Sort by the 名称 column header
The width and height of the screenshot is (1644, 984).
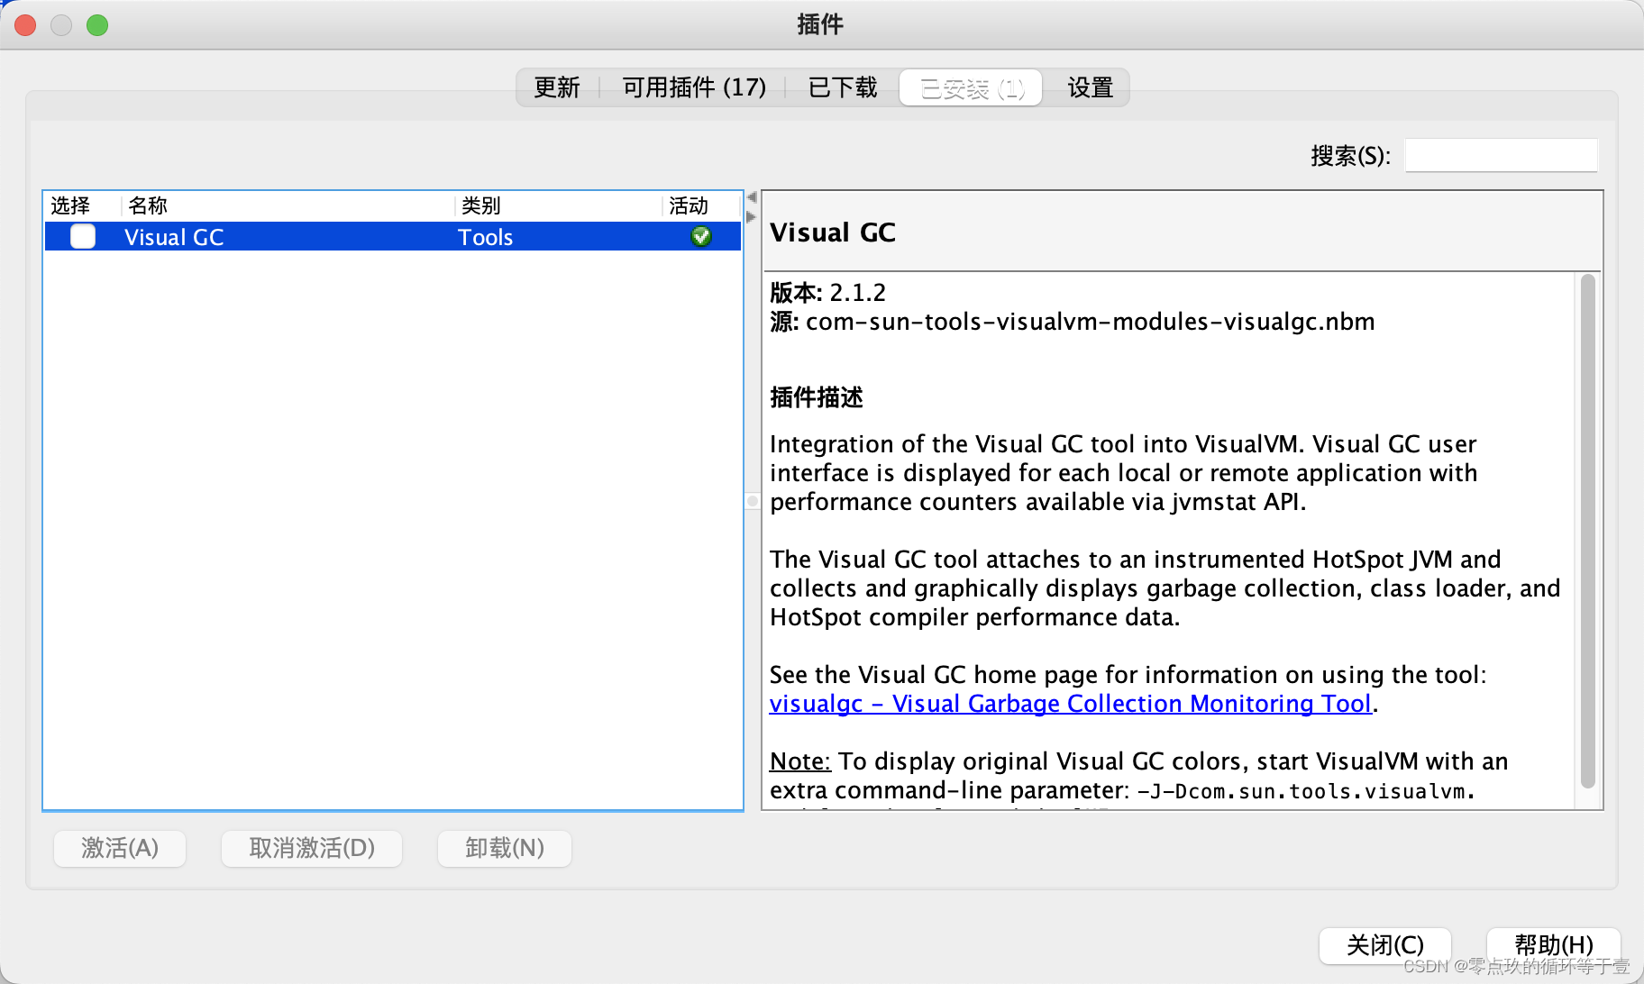287,205
